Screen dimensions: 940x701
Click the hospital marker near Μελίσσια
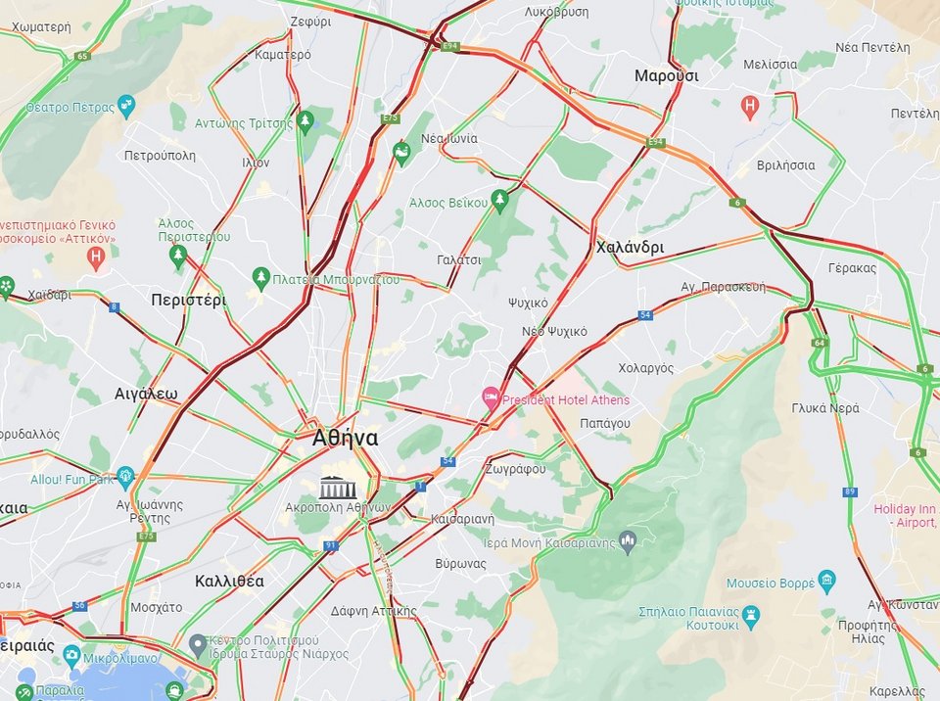click(749, 108)
